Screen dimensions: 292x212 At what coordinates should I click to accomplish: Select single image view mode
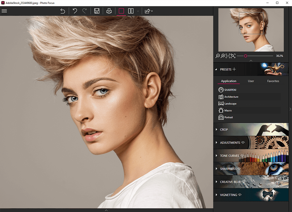point(121,11)
